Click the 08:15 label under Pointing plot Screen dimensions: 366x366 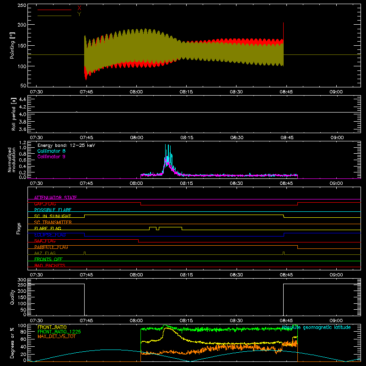pos(186,92)
